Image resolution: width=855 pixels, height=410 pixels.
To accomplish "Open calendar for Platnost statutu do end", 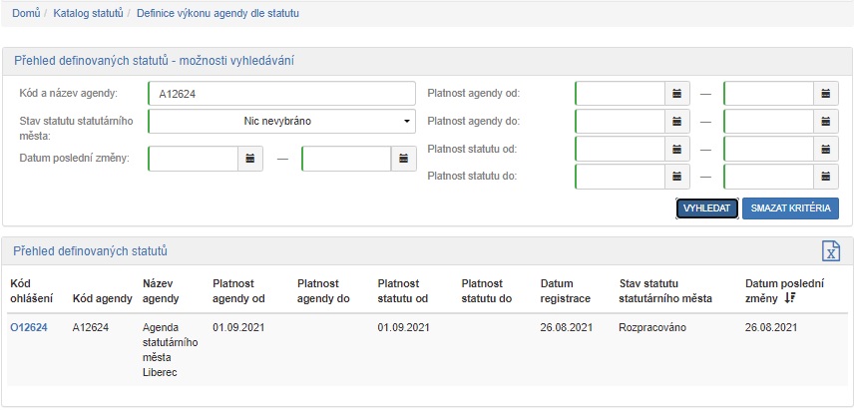I will click(826, 177).
